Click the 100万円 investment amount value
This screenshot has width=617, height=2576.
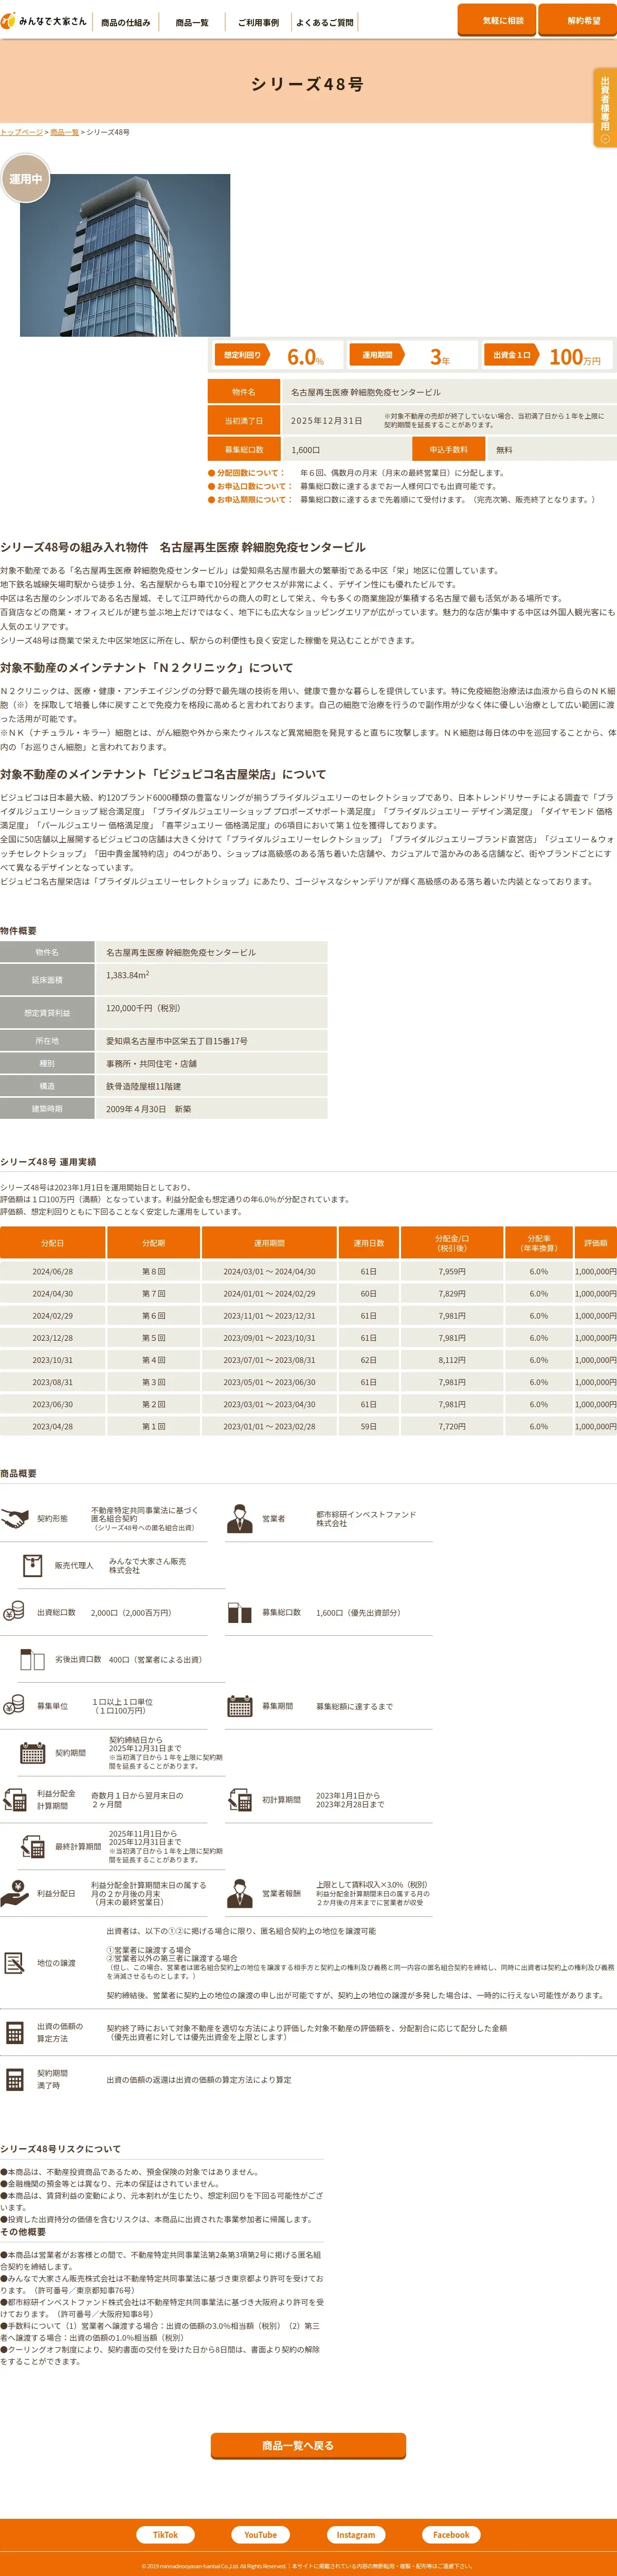click(x=575, y=357)
